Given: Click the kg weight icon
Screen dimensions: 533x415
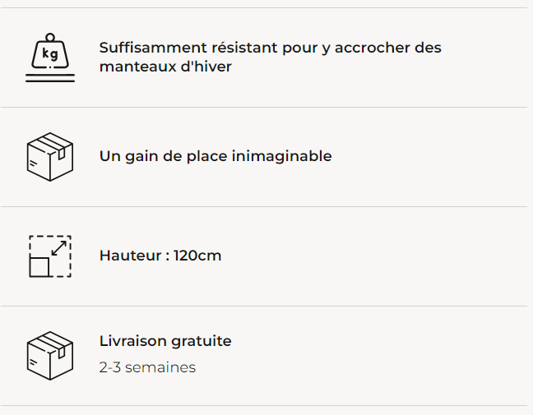Looking at the screenshot, I should click(50, 54).
